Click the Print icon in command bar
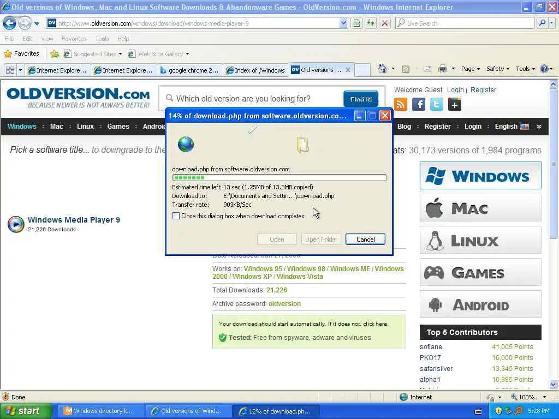Screen dimensions: 559x419 (442, 69)
